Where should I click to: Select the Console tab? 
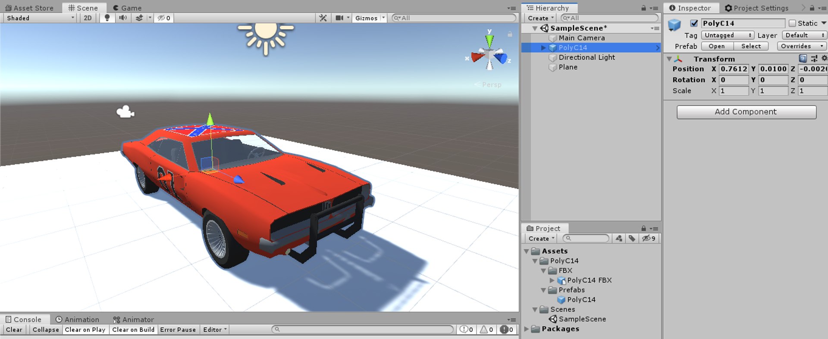23,319
